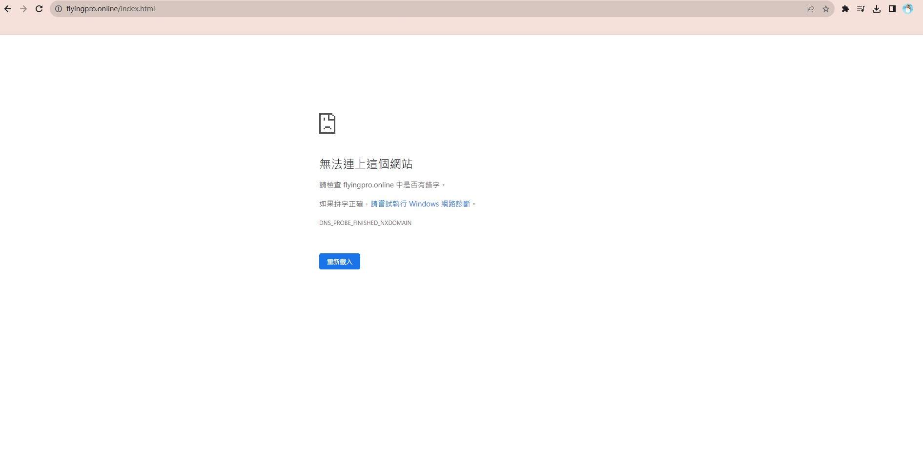Open the side panel icon
Image resolution: width=923 pixels, height=450 pixels.
[892, 8]
